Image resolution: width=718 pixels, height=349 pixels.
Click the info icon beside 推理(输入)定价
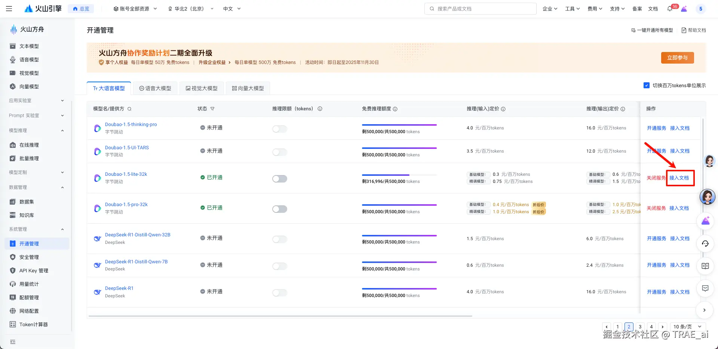tap(503, 109)
